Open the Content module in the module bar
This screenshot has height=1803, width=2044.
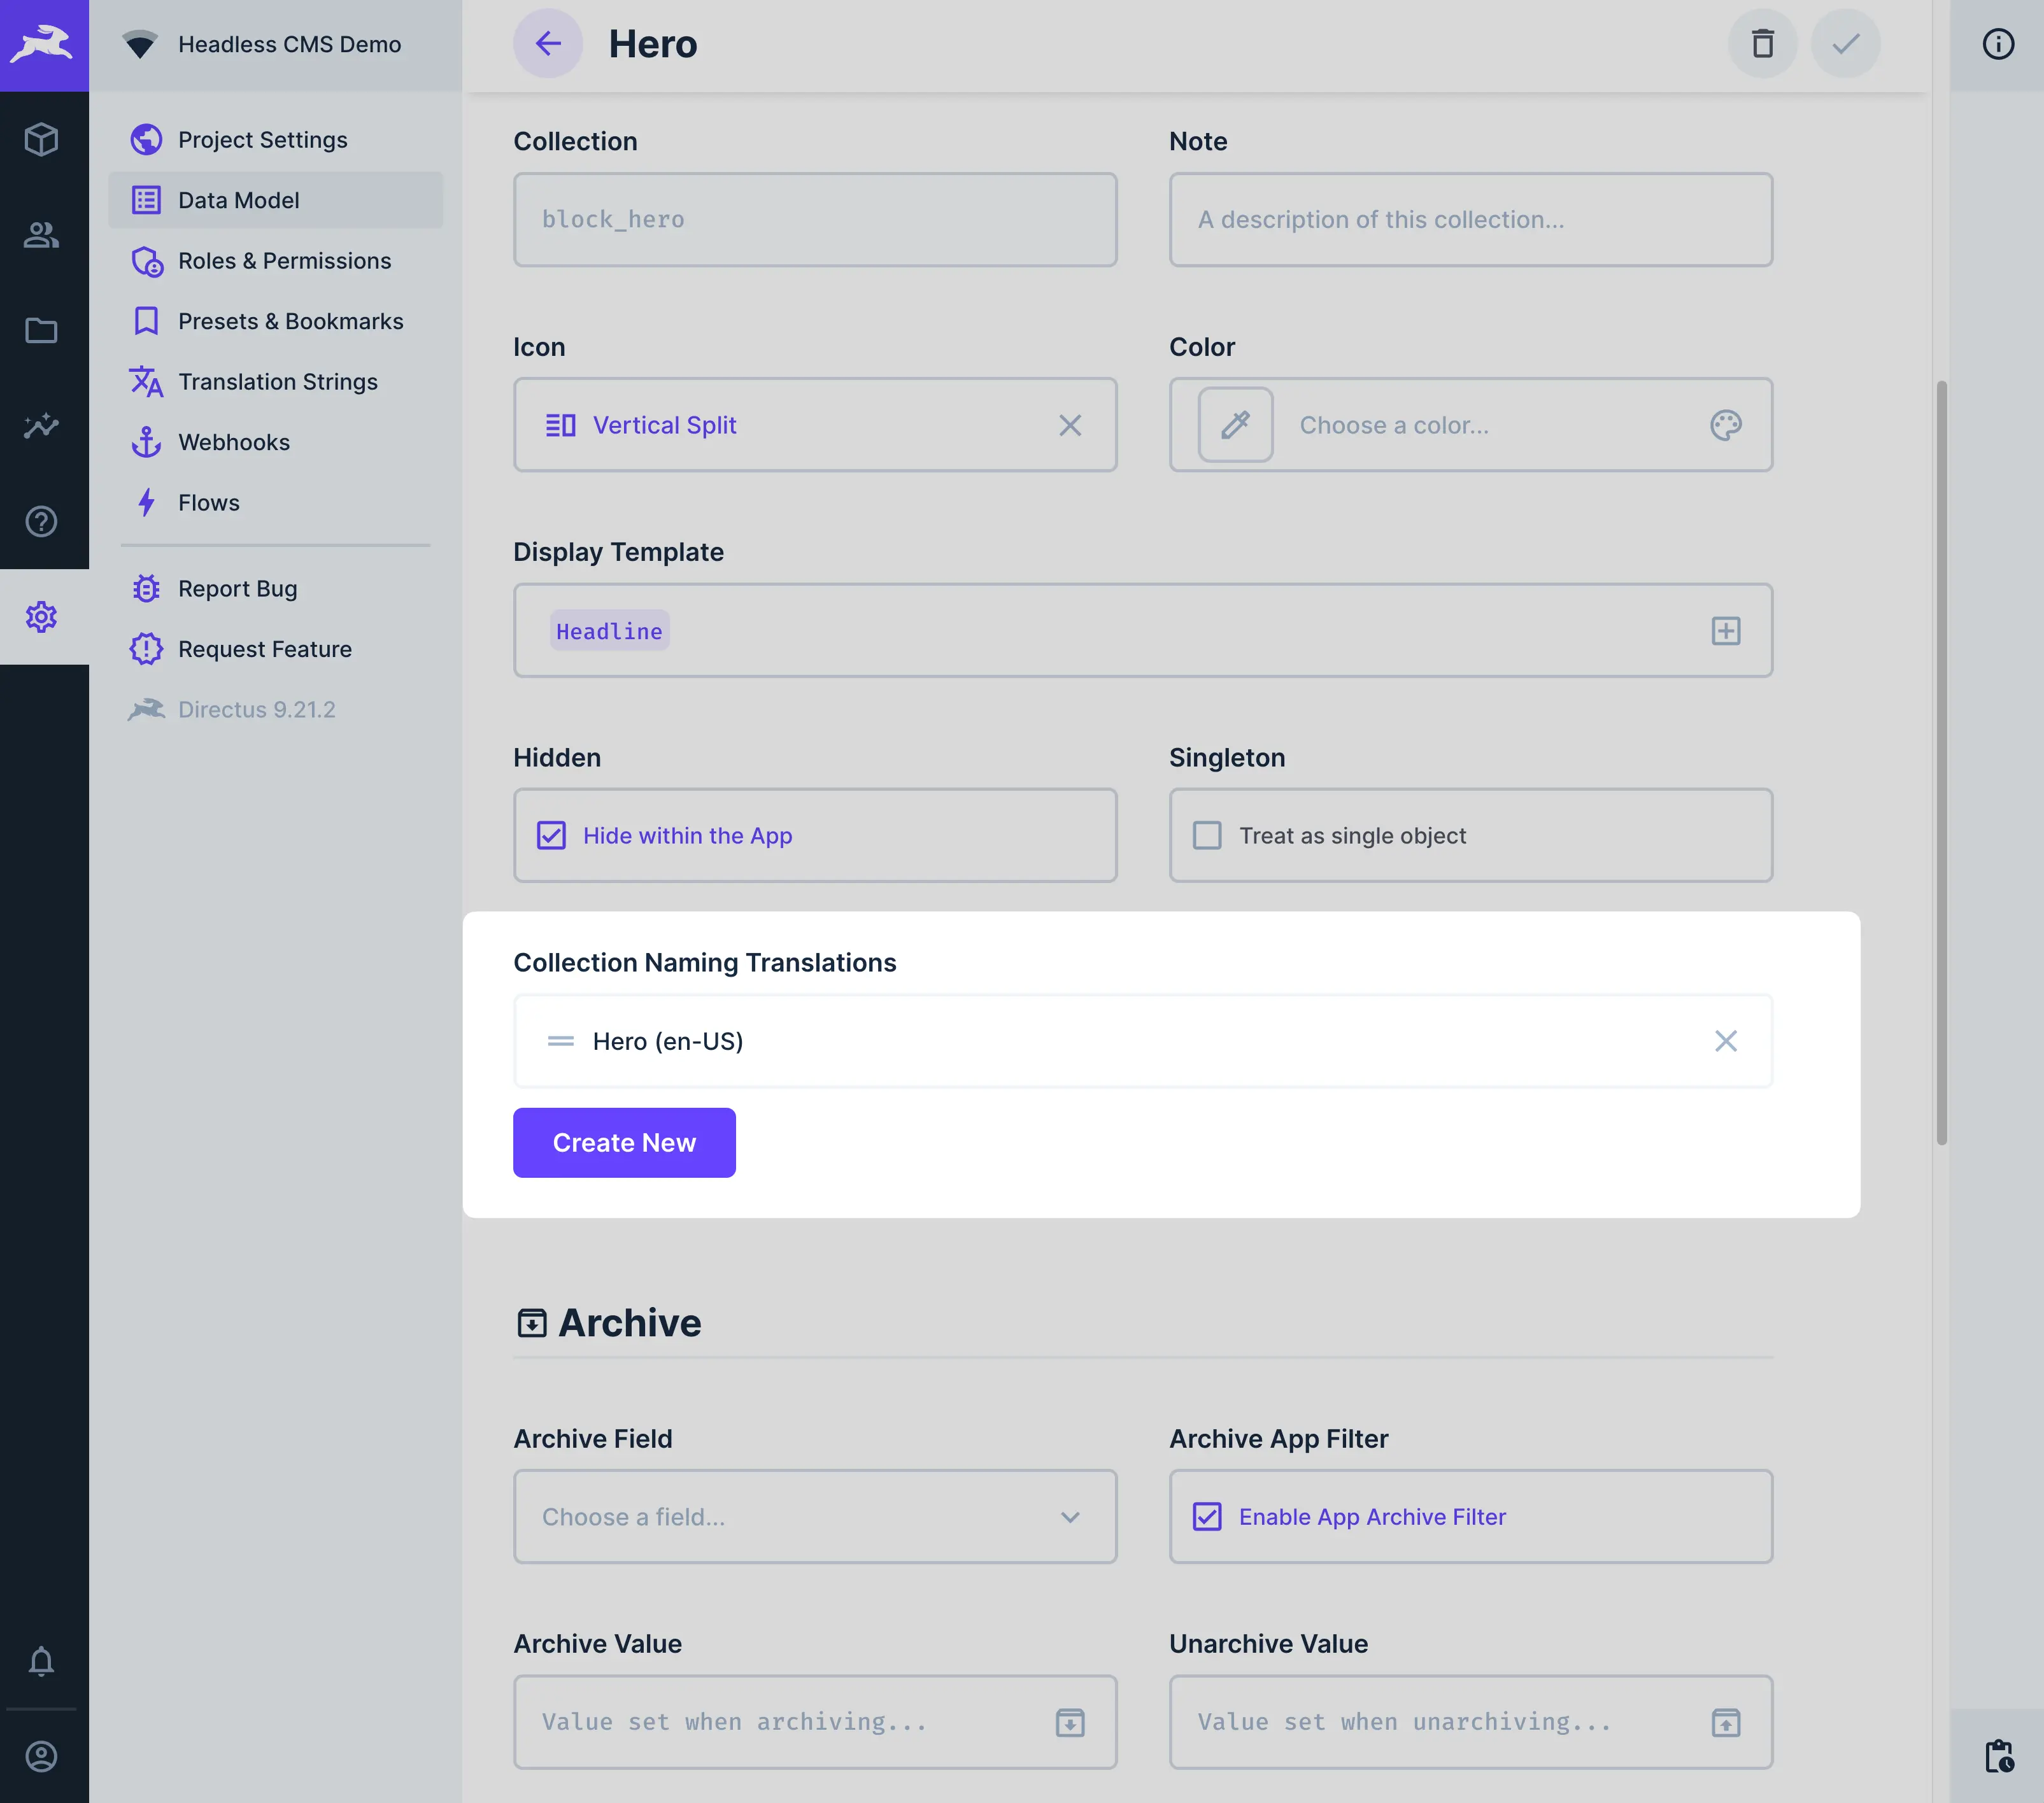(42, 140)
